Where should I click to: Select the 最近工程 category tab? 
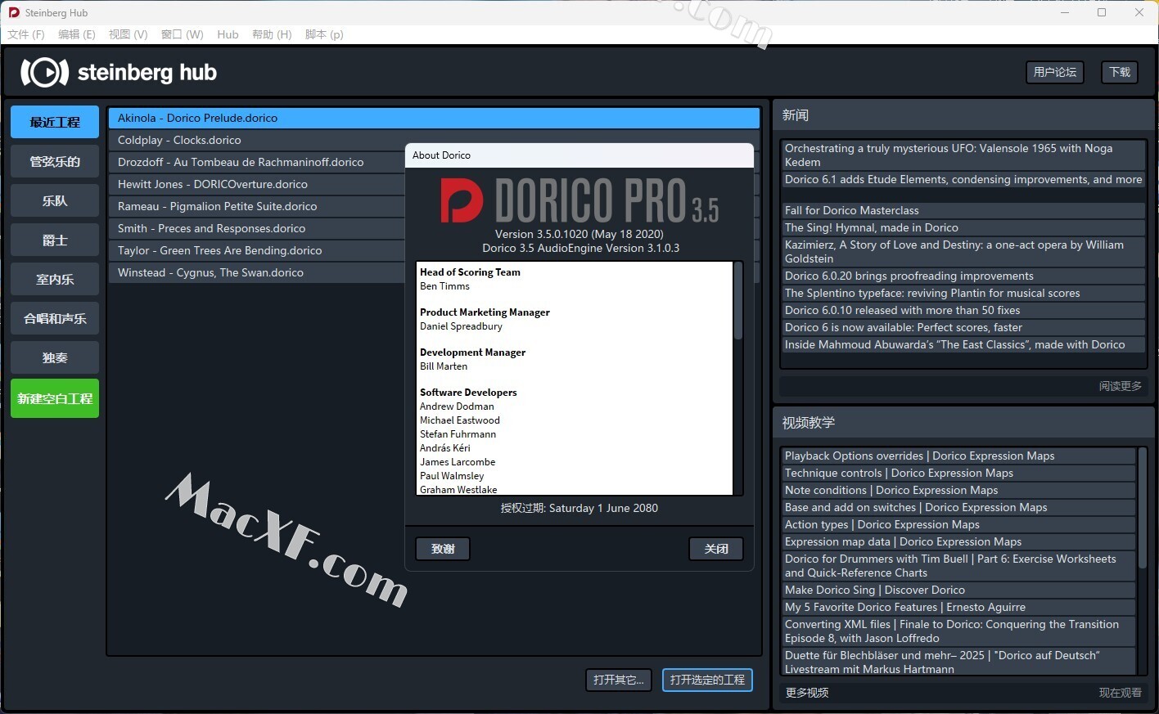55,122
